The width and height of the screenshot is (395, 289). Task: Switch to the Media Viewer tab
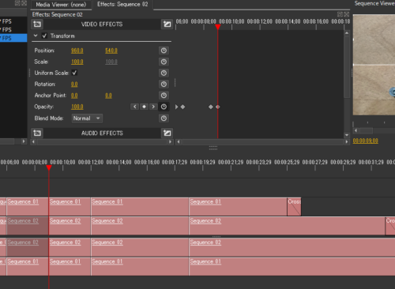[61, 5]
